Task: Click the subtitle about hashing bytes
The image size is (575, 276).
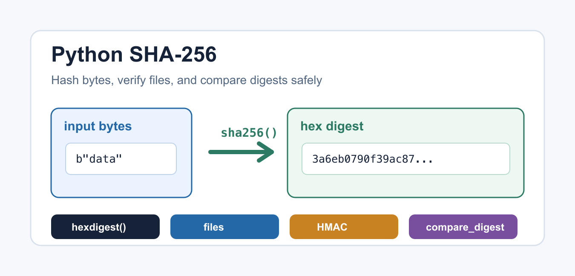Action: tap(187, 80)
